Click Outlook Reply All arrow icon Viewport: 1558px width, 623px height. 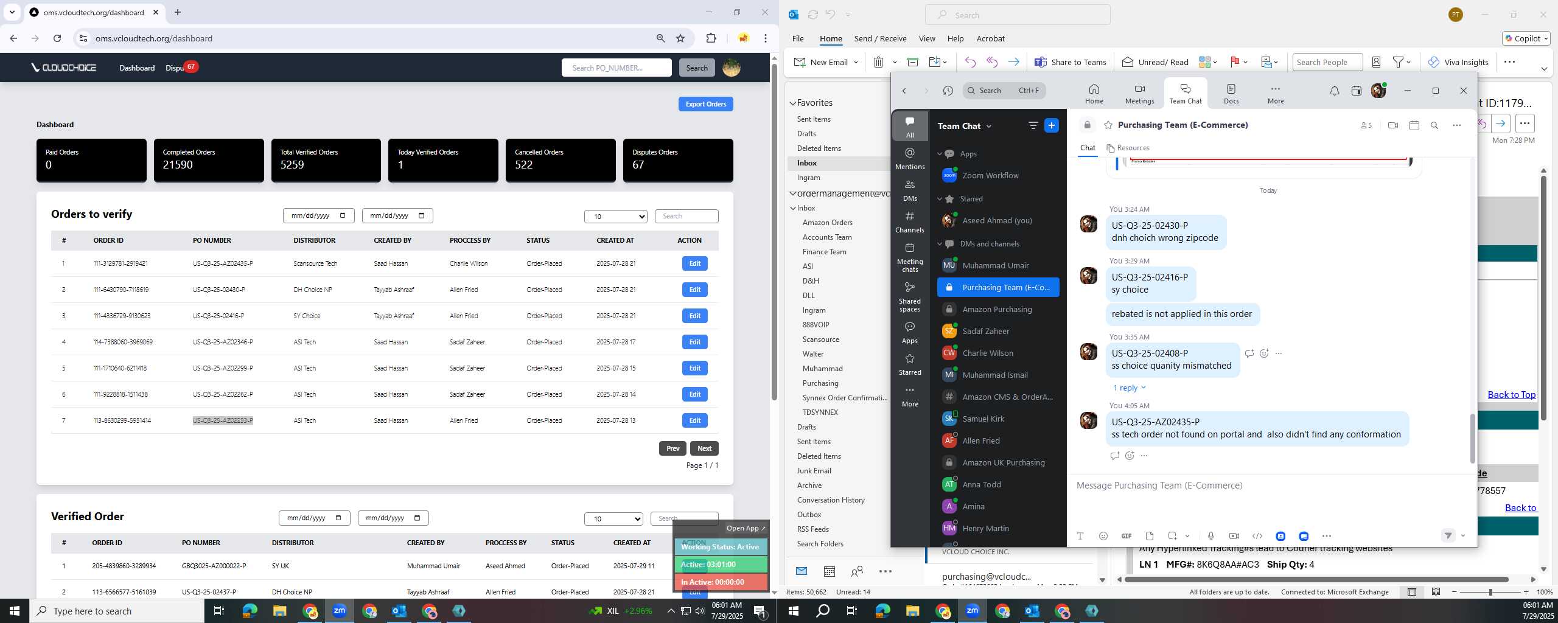tap(992, 62)
